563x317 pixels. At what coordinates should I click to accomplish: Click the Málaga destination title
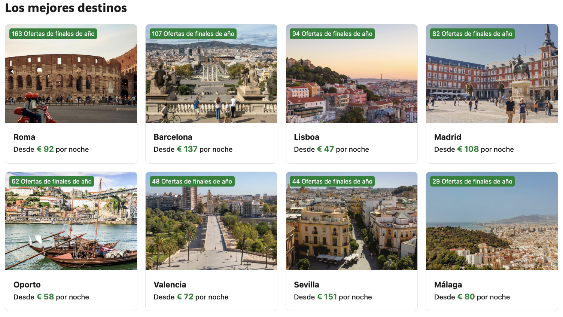[x=448, y=285]
